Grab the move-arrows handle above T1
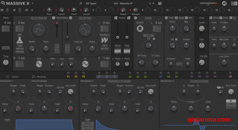Image resolution: width=238 pixels, height=130 pixels. click(x=192, y=73)
